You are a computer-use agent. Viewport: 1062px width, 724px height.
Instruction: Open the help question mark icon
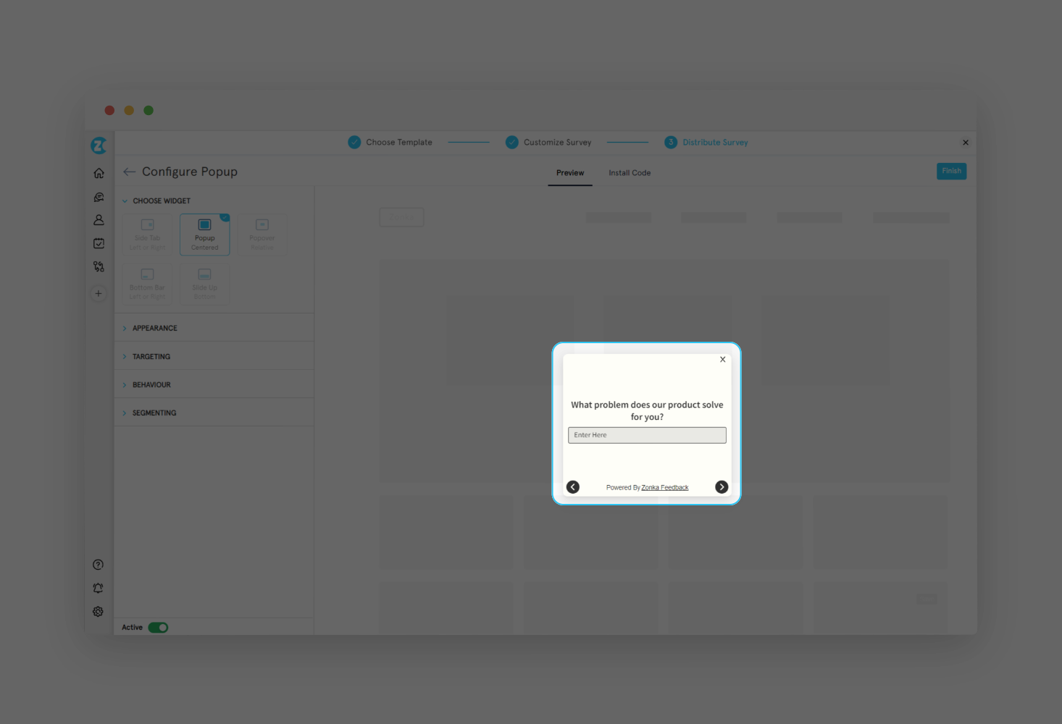point(99,565)
